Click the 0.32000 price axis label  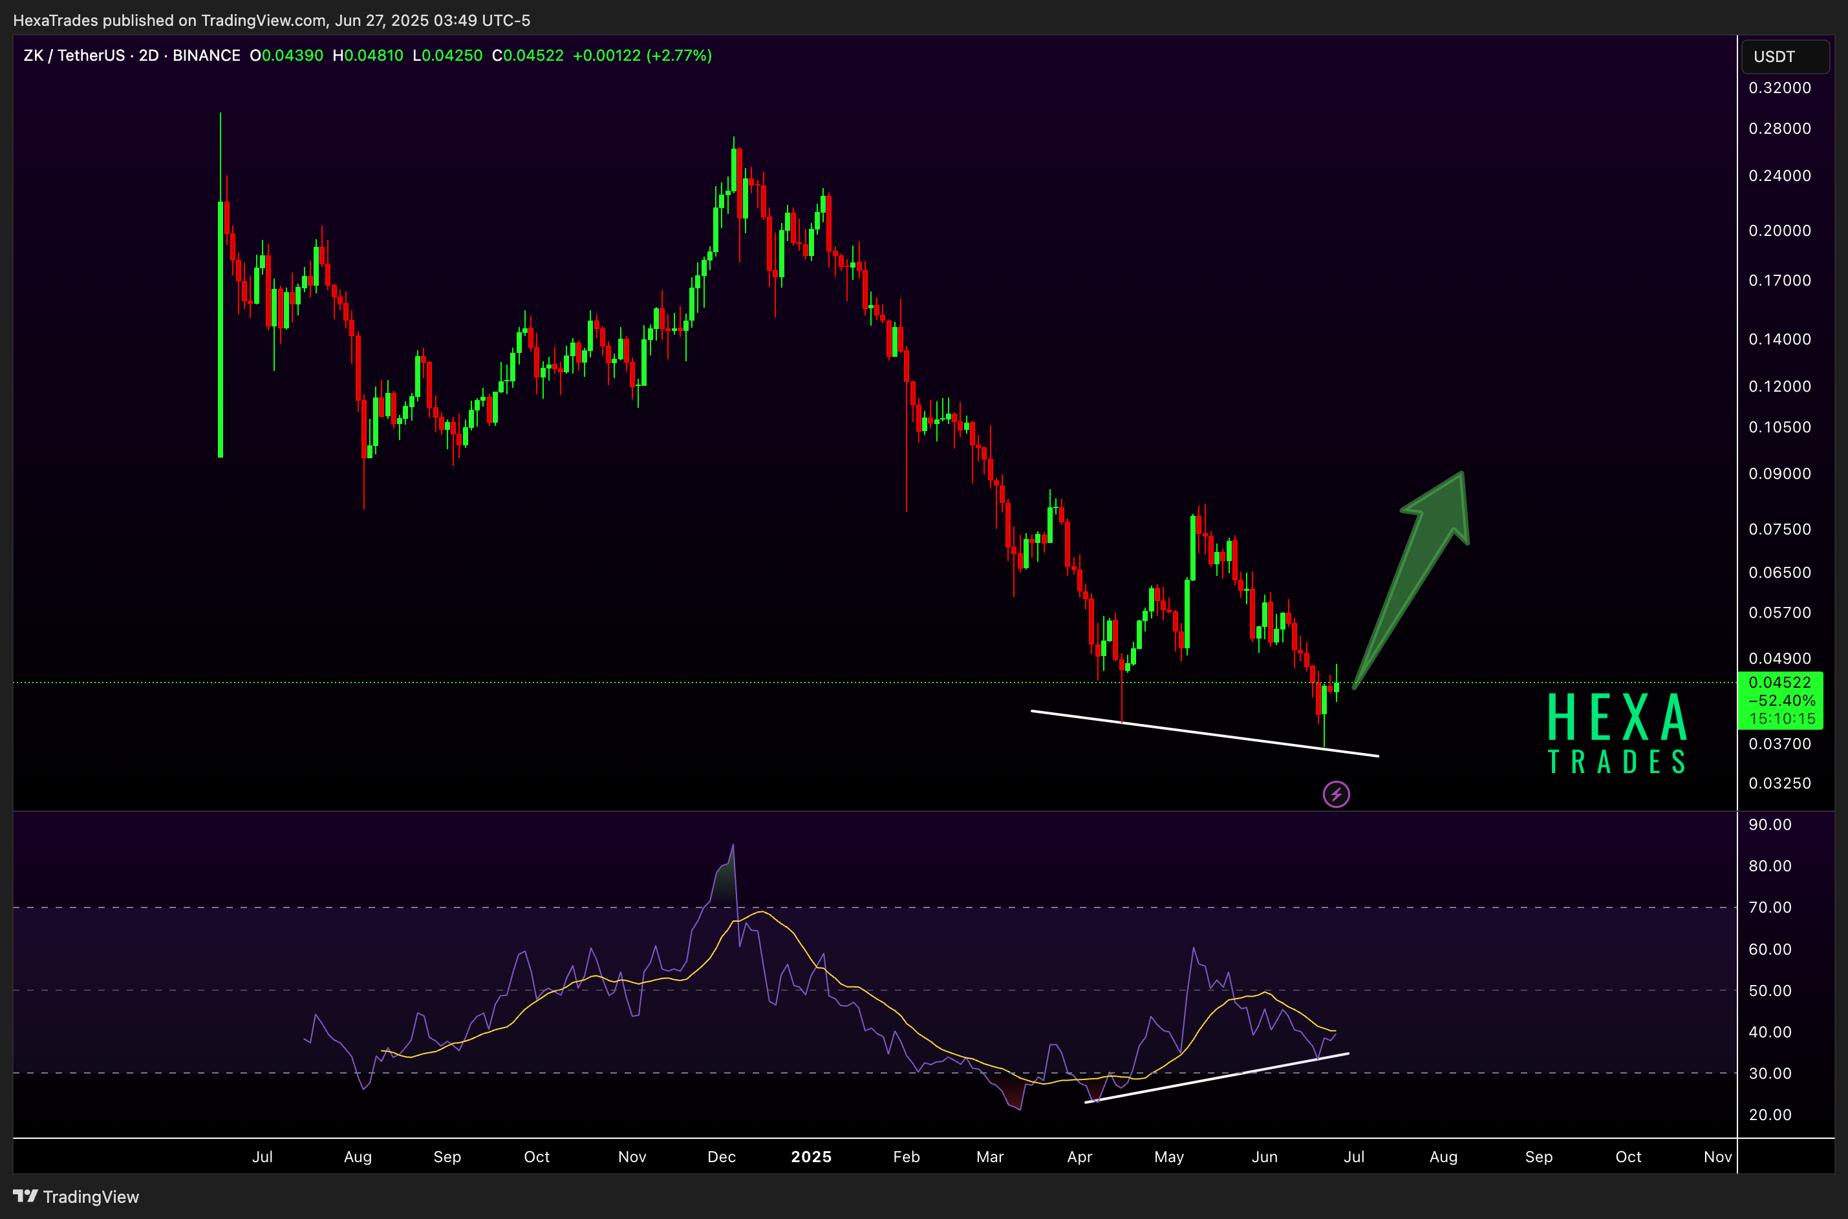coord(1779,88)
